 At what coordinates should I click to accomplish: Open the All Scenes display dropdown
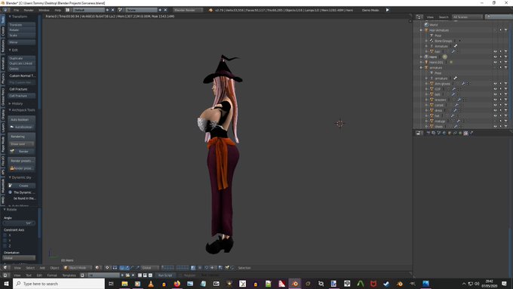(x=468, y=17)
